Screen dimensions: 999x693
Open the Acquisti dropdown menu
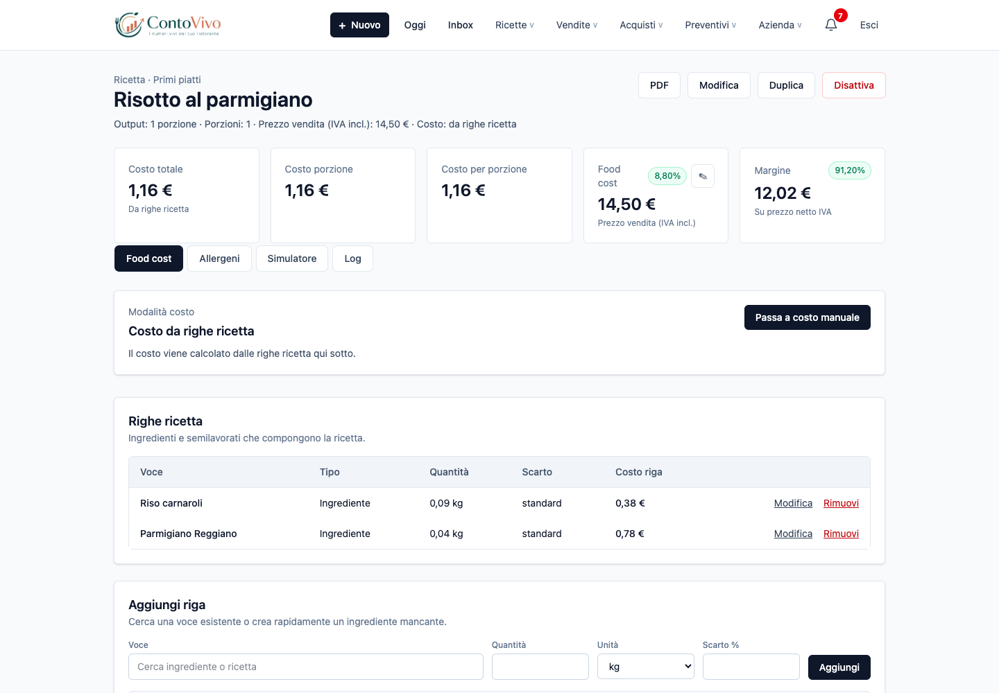point(641,25)
